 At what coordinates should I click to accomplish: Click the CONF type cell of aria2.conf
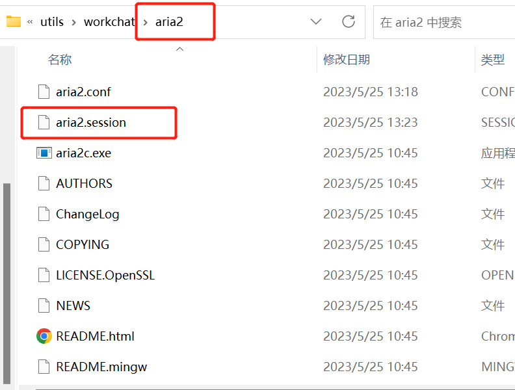click(498, 92)
